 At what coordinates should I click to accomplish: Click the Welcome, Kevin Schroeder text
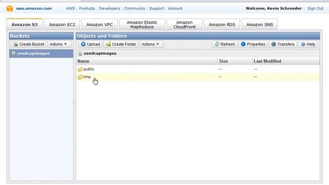tap(273, 8)
